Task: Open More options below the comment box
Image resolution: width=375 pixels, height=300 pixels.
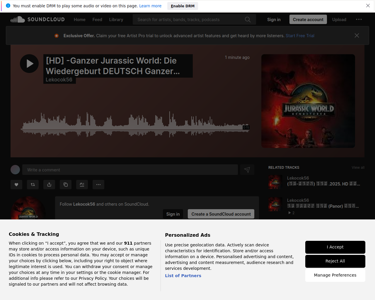Action: [98, 185]
